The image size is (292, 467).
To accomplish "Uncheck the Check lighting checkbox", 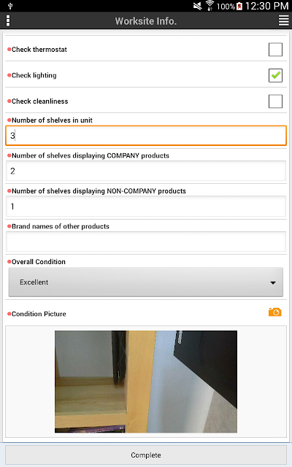I will click(275, 75).
